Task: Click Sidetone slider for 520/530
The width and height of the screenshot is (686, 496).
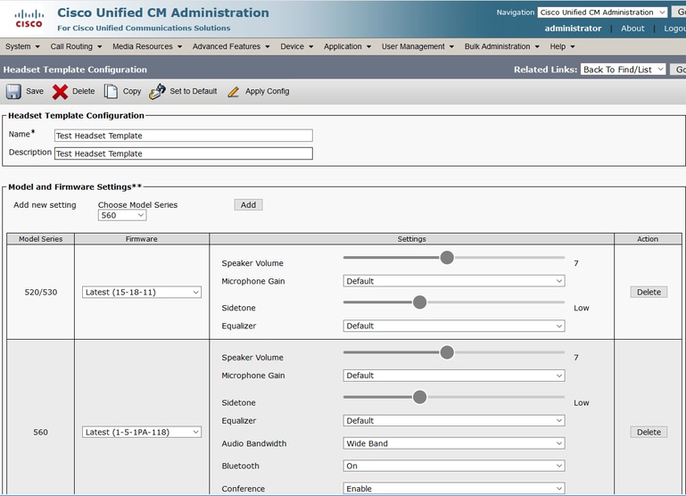Action: click(x=454, y=302)
